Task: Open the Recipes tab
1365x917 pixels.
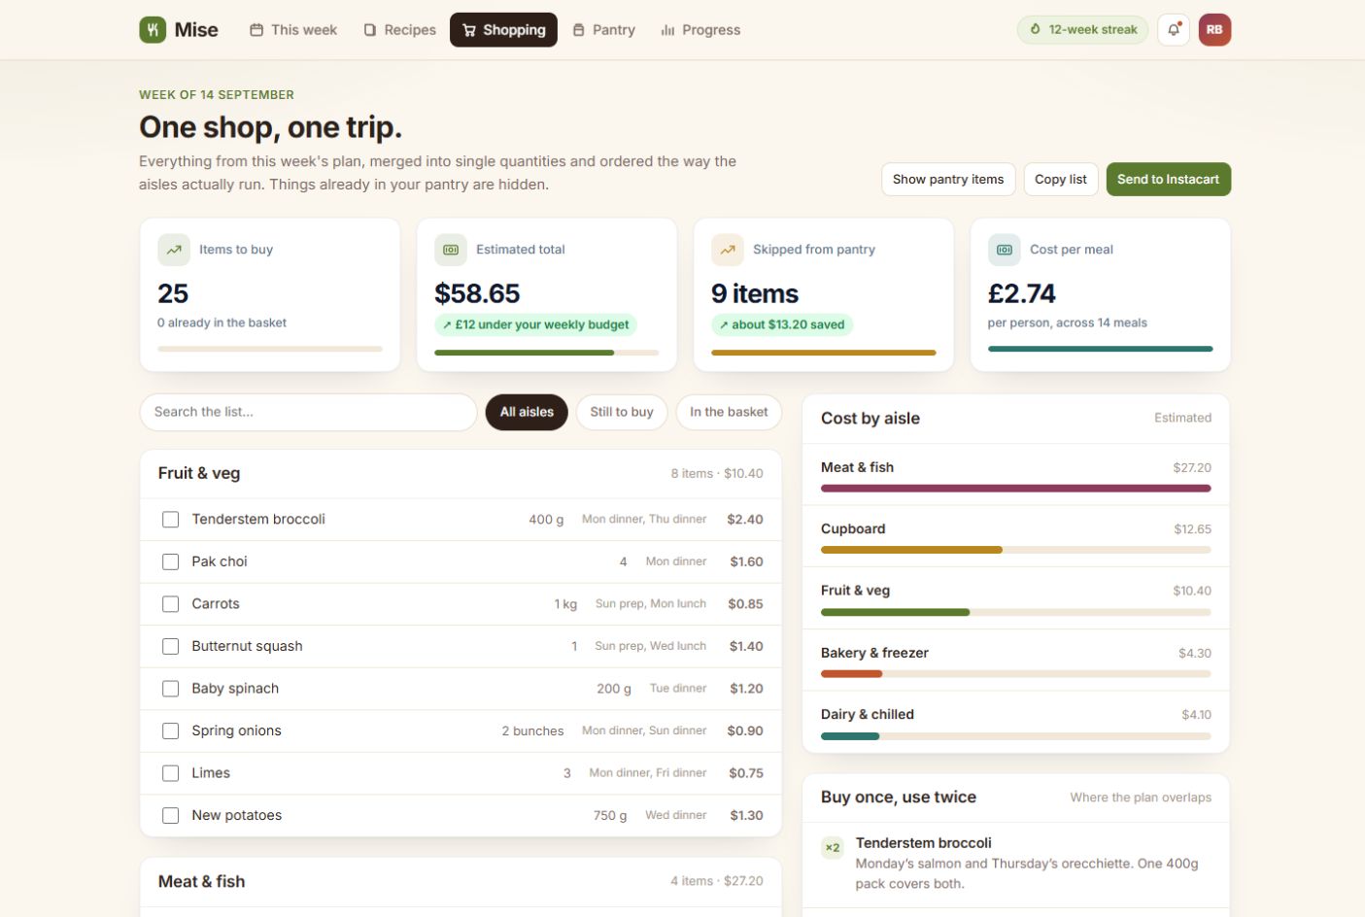Action: point(399,30)
